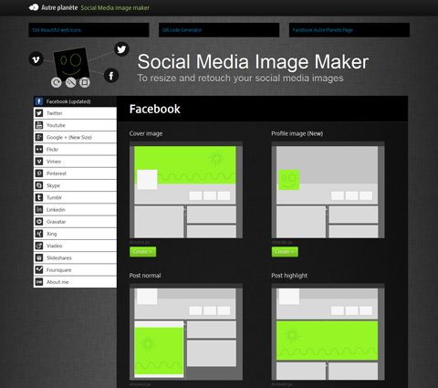Select Twitter in the network list
The image size is (438, 388).
[75, 113]
